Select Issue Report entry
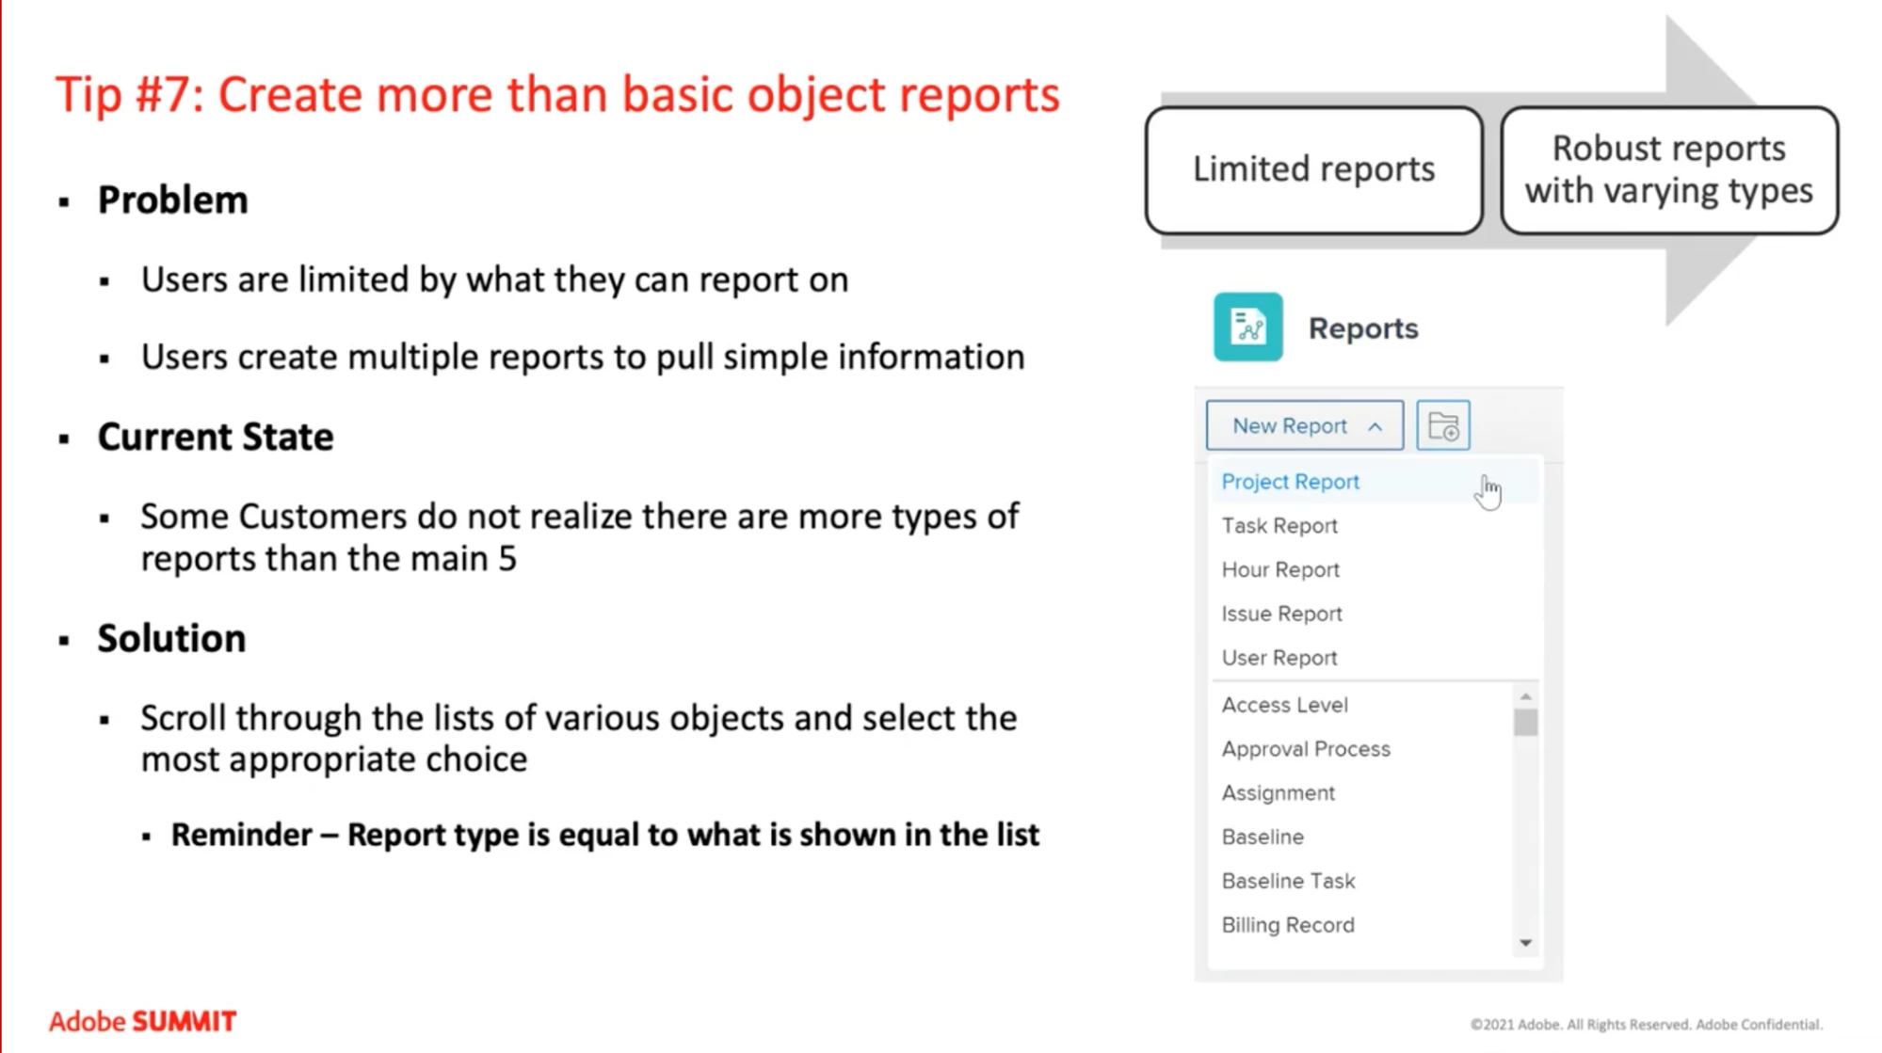 pyautogui.click(x=1281, y=614)
